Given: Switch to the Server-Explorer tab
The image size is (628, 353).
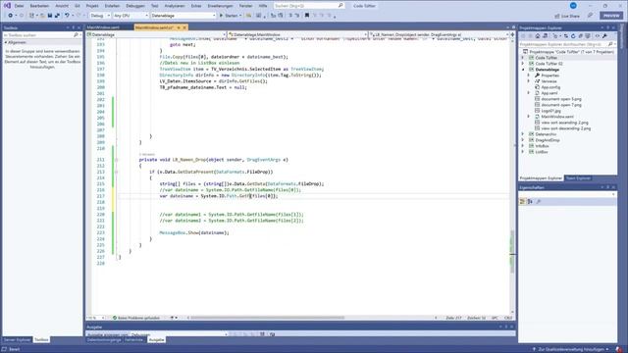Looking at the screenshot, I should [17, 340].
